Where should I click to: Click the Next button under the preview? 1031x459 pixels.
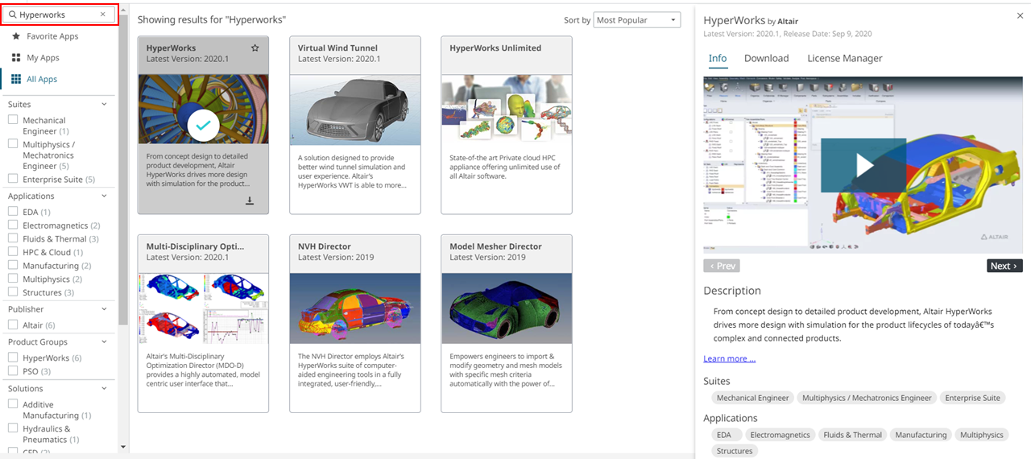click(1004, 266)
